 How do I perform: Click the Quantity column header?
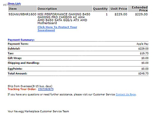(100, 9)
